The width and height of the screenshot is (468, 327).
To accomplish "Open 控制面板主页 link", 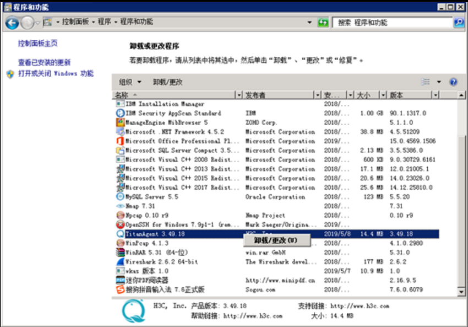I will click(37, 44).
